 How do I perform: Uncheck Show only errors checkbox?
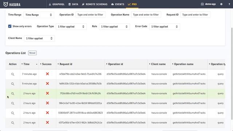click(10, 26)
